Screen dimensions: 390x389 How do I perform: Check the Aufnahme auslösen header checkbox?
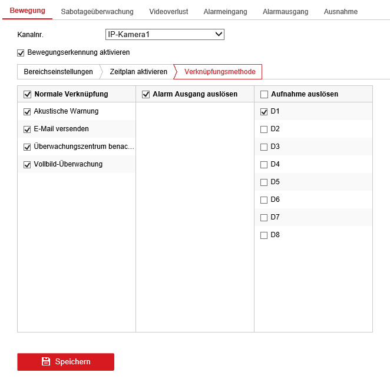(264, 94)
